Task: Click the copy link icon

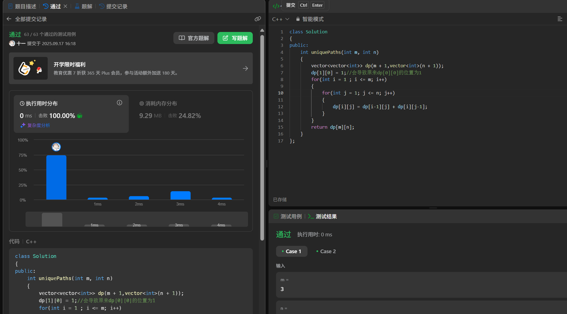Action: [258, 19]
